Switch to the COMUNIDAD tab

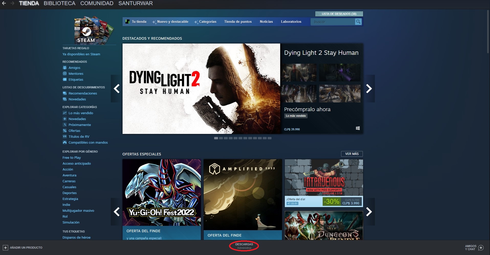coord(97,3)
